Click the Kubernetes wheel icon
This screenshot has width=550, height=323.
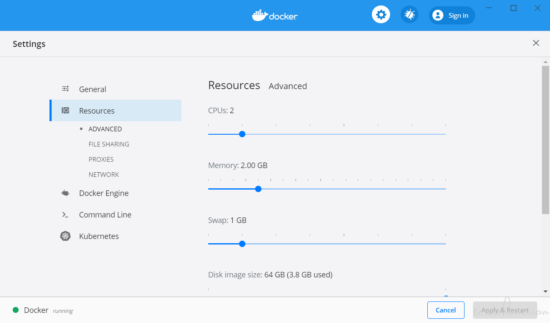point(65,236)
